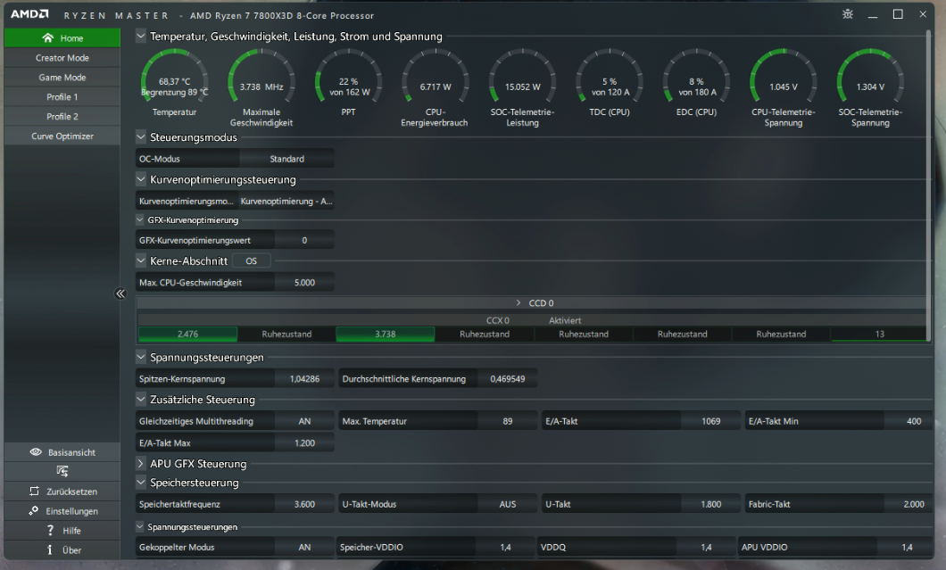946x570 pixels.
Task: Click the Zurücksetzen reset icon
Action: (x=35, y=491)
